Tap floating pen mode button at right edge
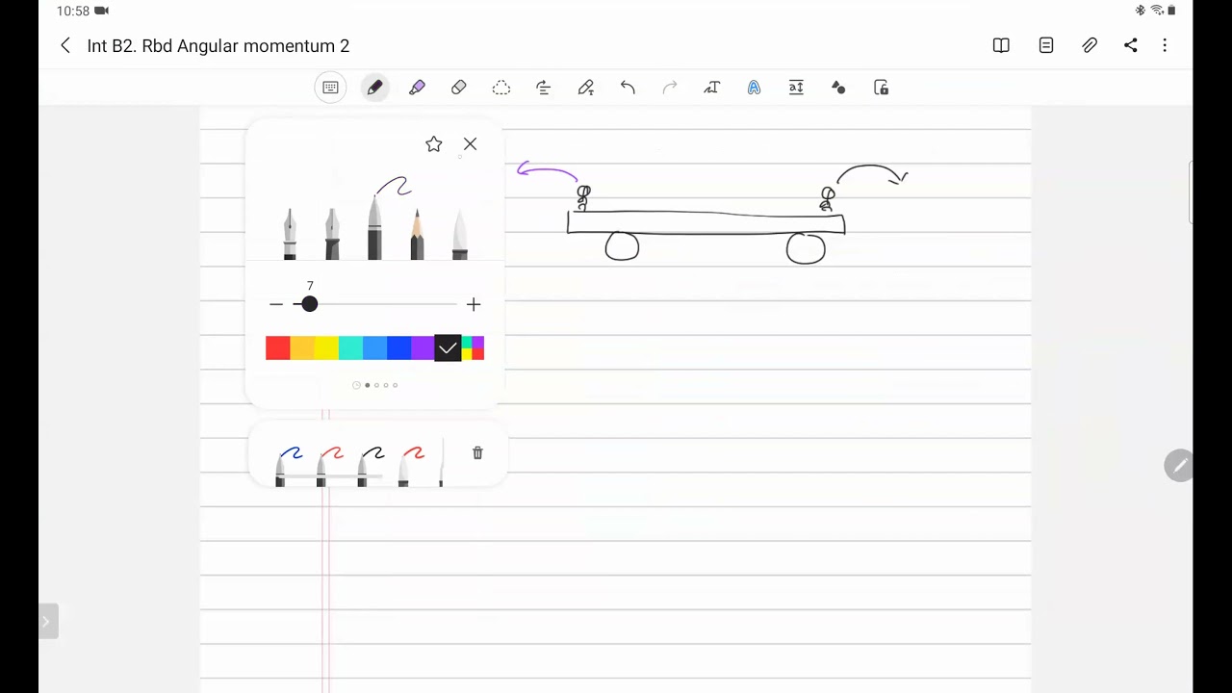 1179,466
